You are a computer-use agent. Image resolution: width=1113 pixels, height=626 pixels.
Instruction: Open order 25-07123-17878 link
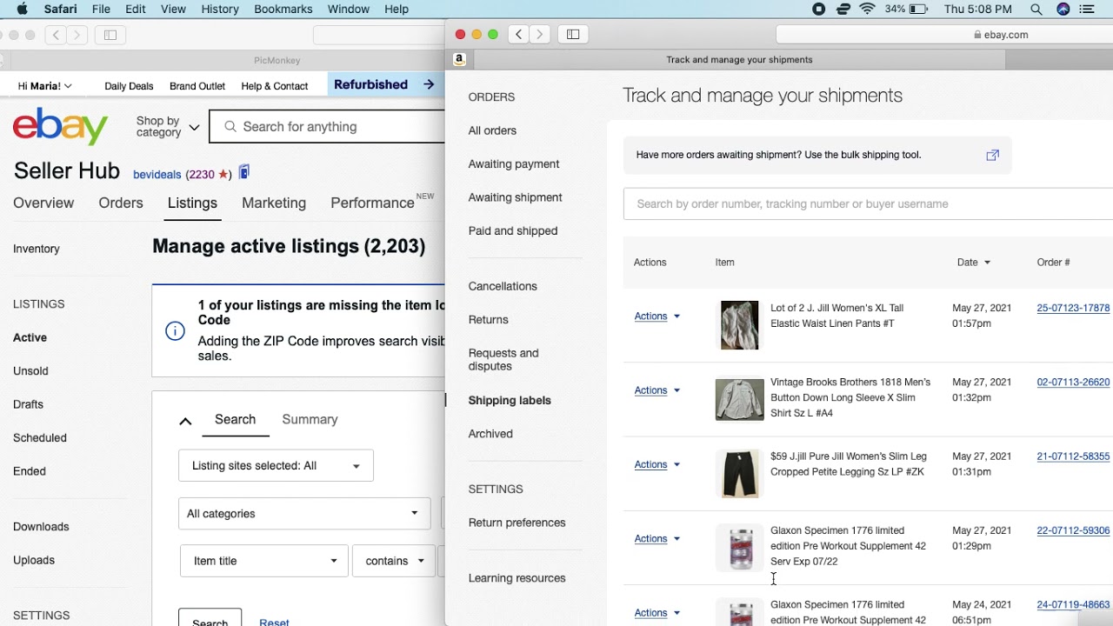point(1073,308)
